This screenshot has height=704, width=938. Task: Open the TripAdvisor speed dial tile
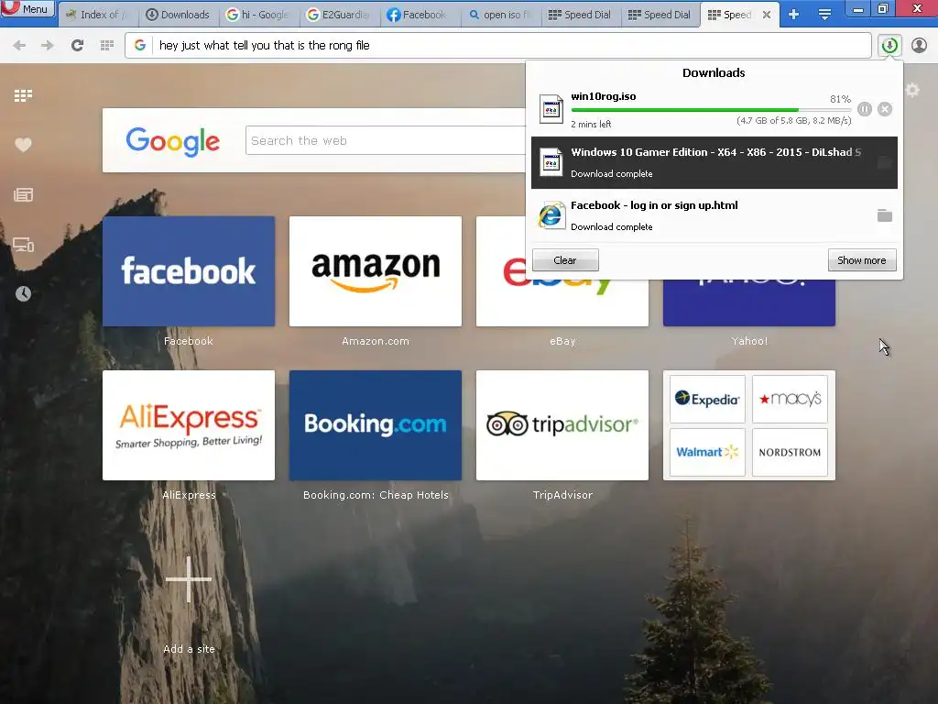tap(562, 425)
